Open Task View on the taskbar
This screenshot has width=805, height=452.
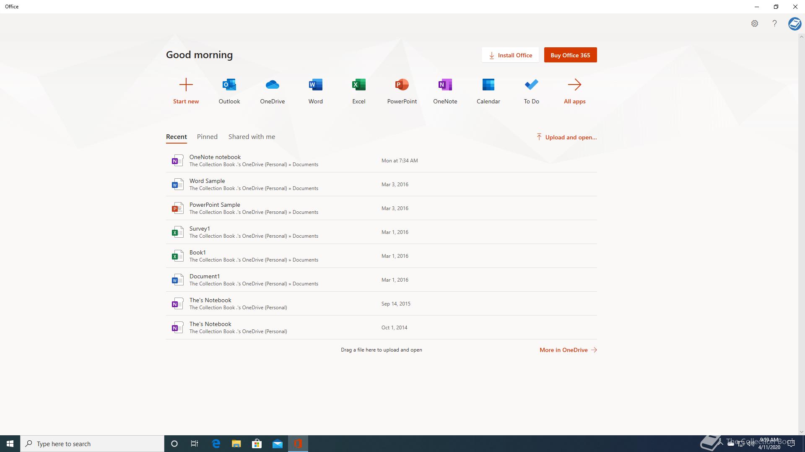(195, 444)
